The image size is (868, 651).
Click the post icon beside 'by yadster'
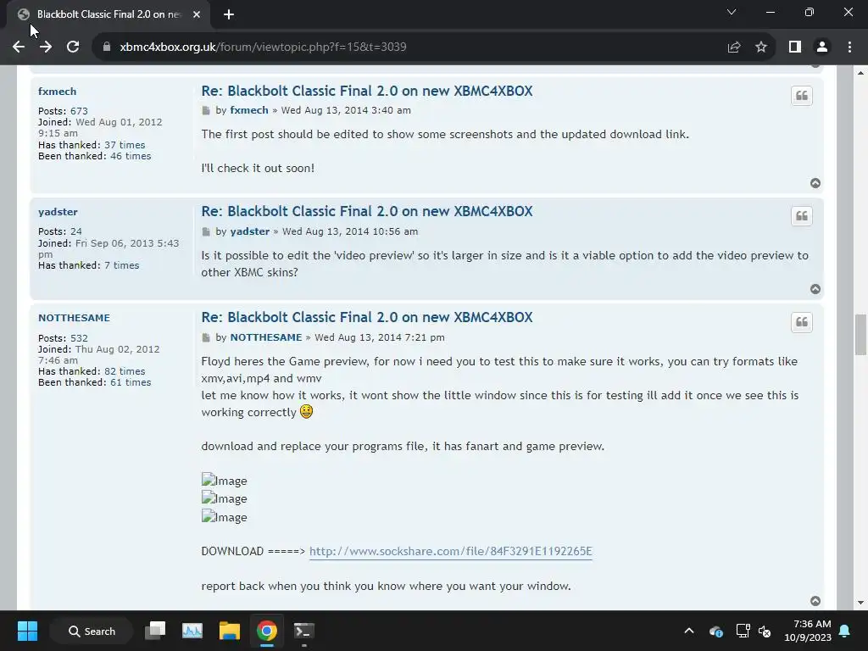pos(206,231)
